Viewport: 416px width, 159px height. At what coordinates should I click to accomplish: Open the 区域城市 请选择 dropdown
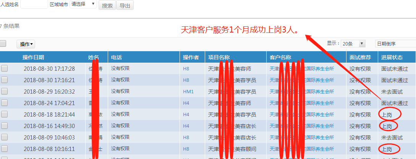tap(83, 4)
